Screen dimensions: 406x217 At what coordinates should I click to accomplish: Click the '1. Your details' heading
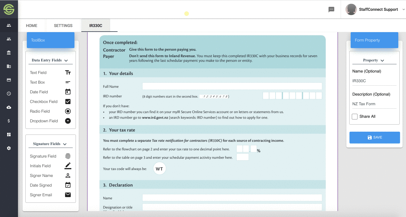[118, 73]
